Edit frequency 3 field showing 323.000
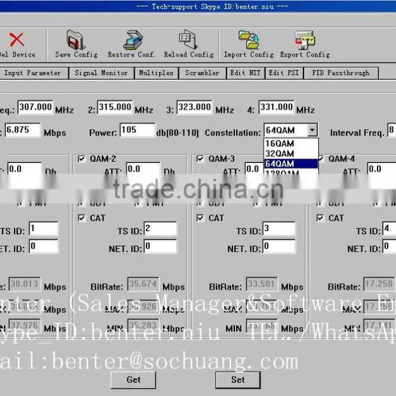396x396 pixels. (195, 107)
